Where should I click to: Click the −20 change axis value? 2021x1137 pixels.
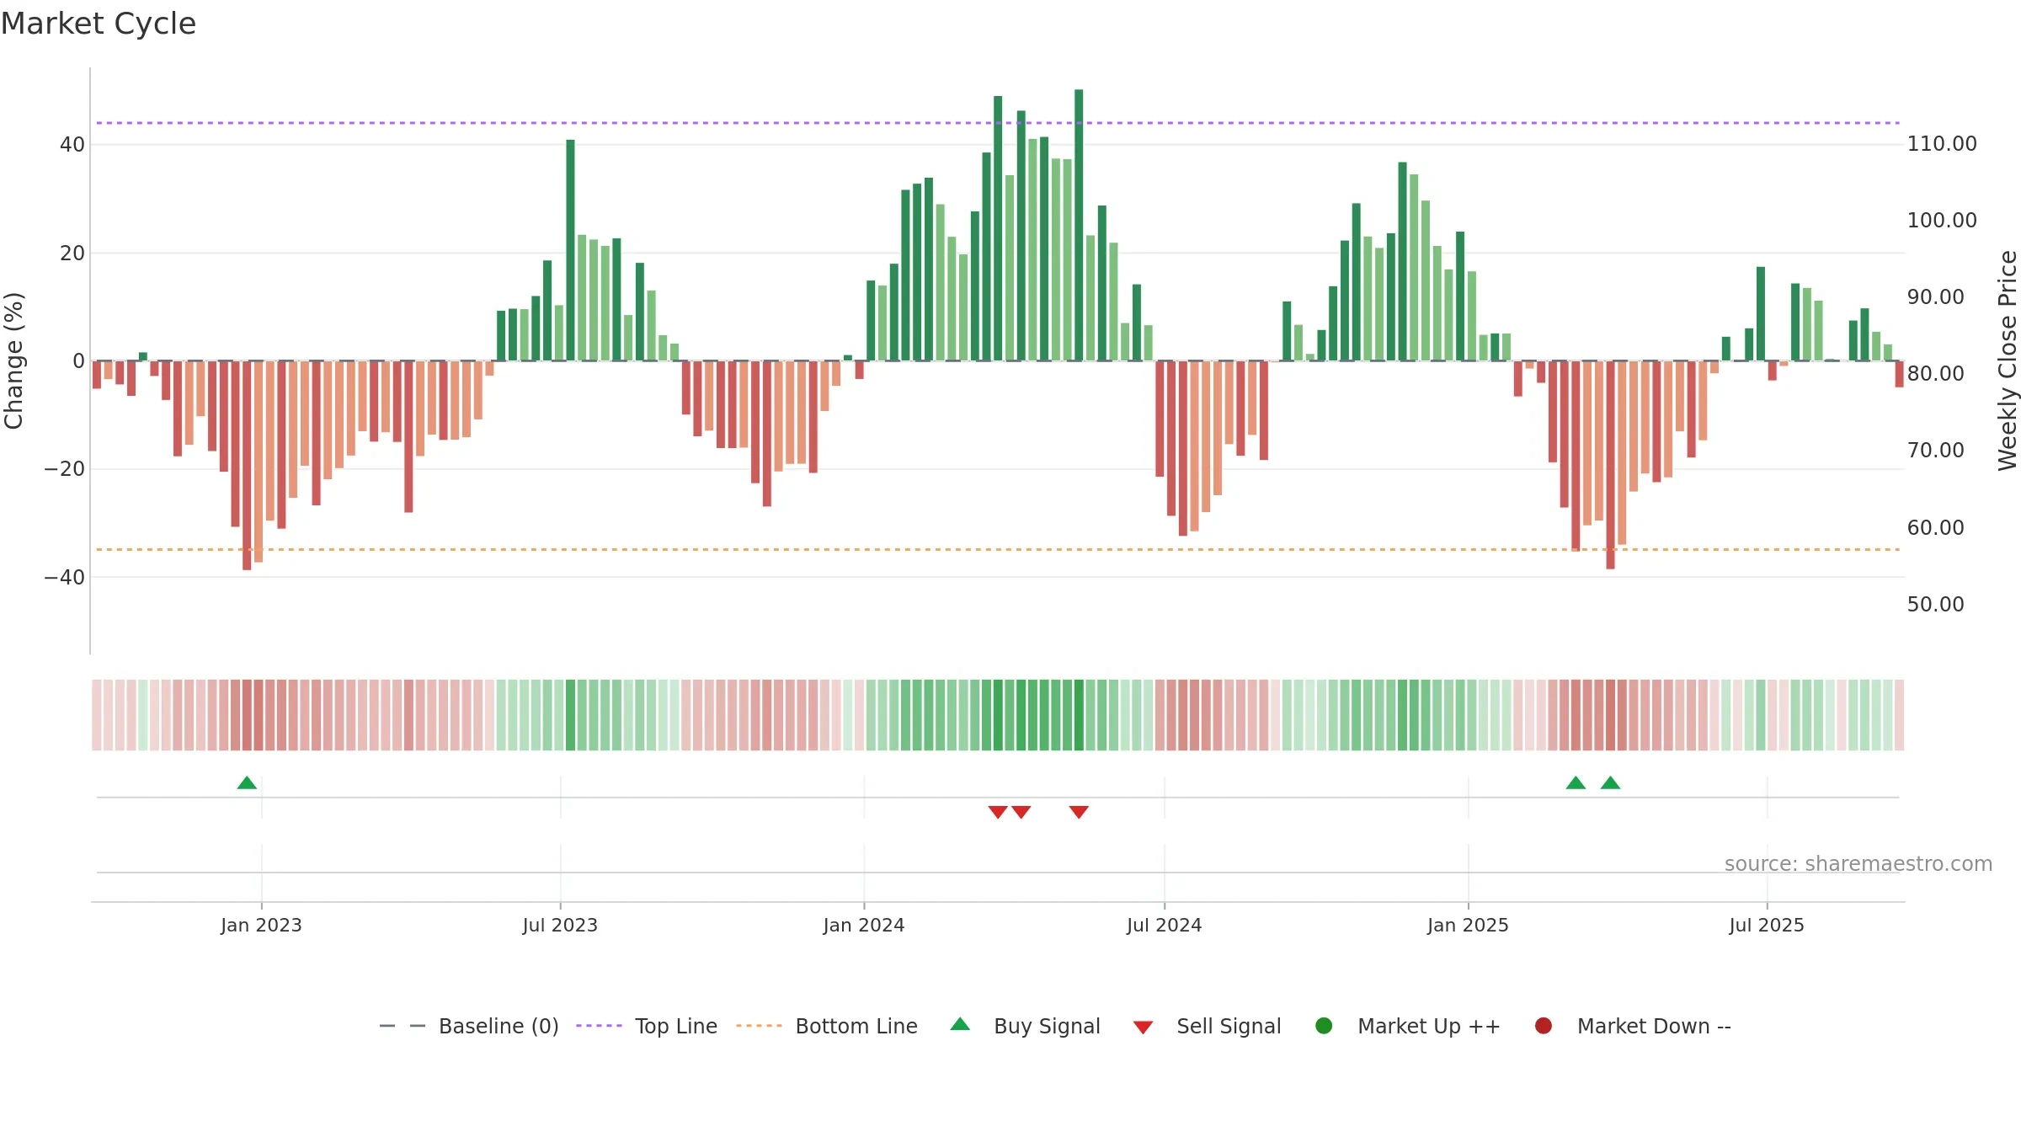coord(65,469)
